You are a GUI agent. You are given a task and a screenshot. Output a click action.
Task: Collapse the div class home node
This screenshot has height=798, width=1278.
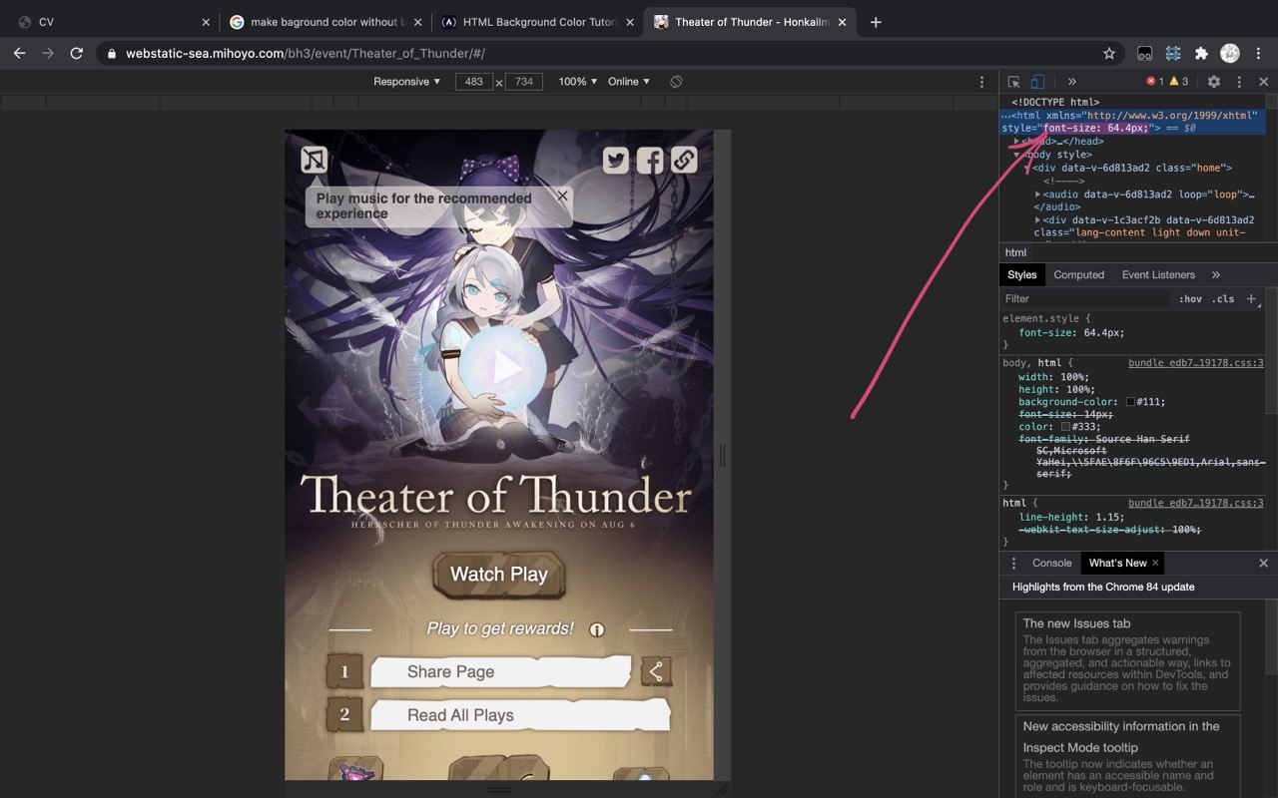(x=1027, y=168)
